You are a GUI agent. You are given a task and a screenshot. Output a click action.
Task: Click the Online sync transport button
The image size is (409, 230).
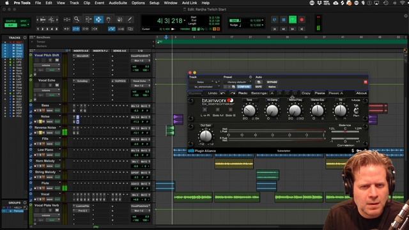(x=274, y=20)
